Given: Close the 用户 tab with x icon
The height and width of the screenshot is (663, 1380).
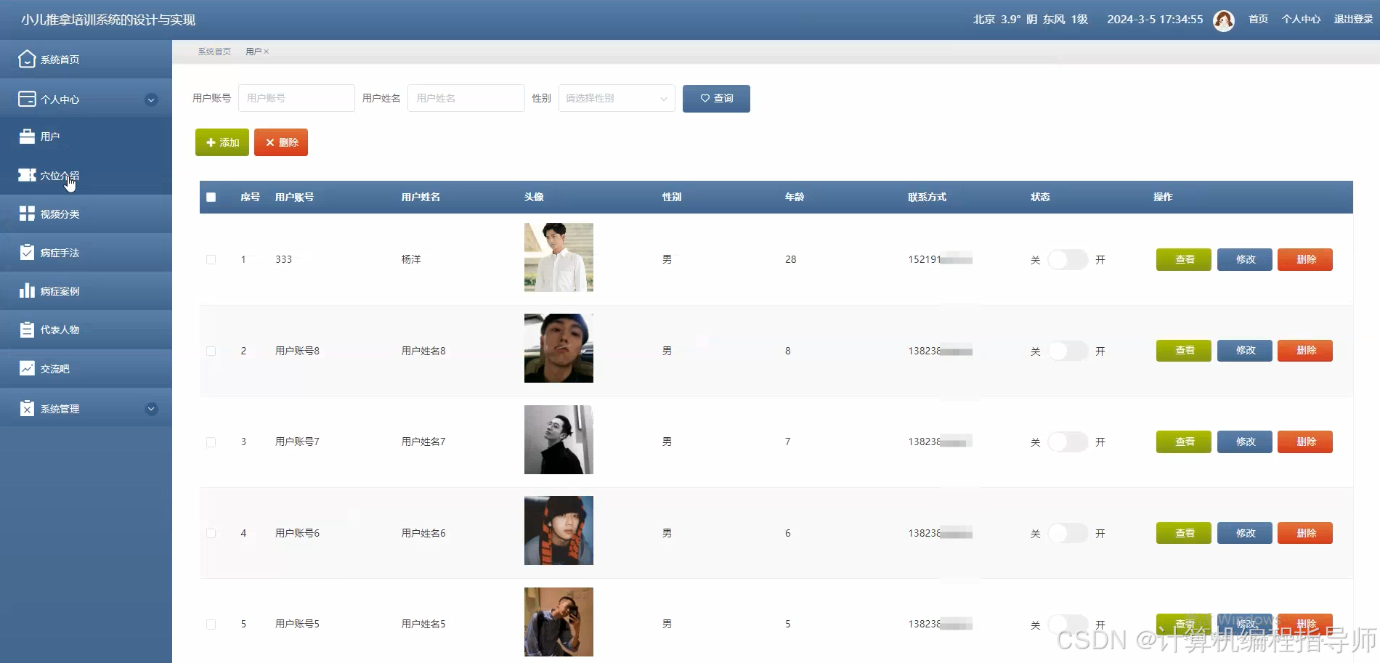Looking at the screenshot, I should [x=267, y=52].
